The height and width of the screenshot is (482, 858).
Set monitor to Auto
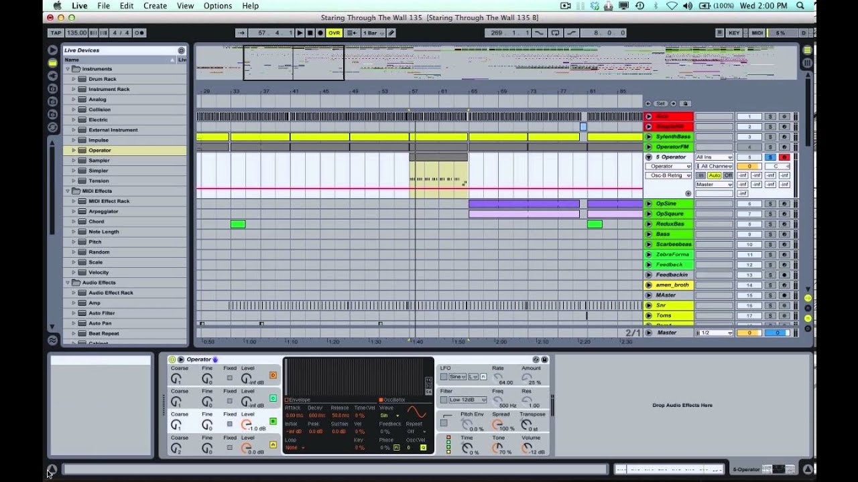714,175
